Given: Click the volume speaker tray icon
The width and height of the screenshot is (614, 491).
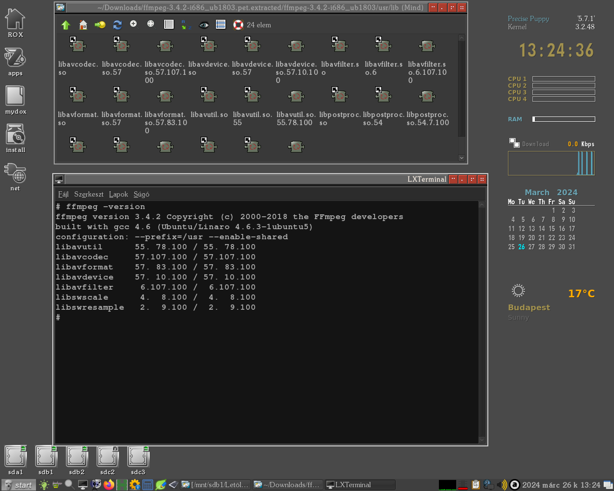Looking at the screenshot, I should click(x=502, y=485).
